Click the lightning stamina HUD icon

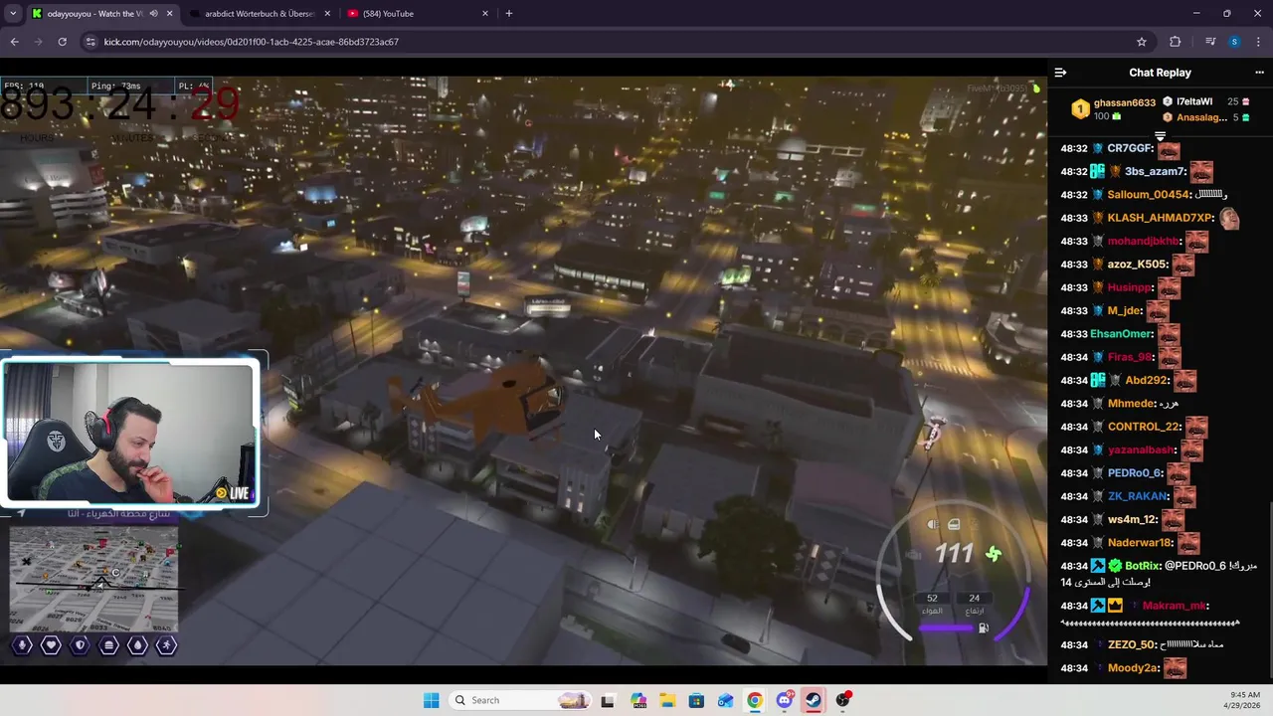pyautogui.click(x=167, y=645)
